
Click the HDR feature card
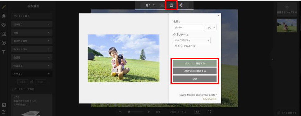(x=32, y=105)
